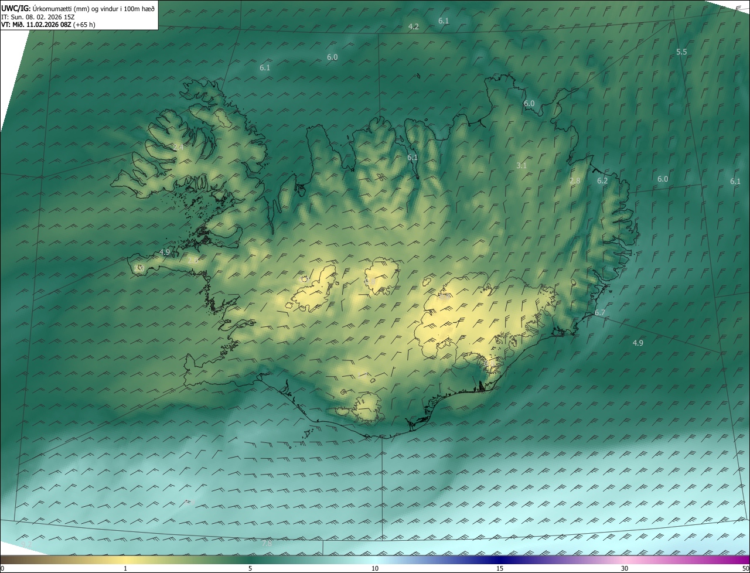Click the 2.8 value label on the map
750x573 pixels.
575,181
